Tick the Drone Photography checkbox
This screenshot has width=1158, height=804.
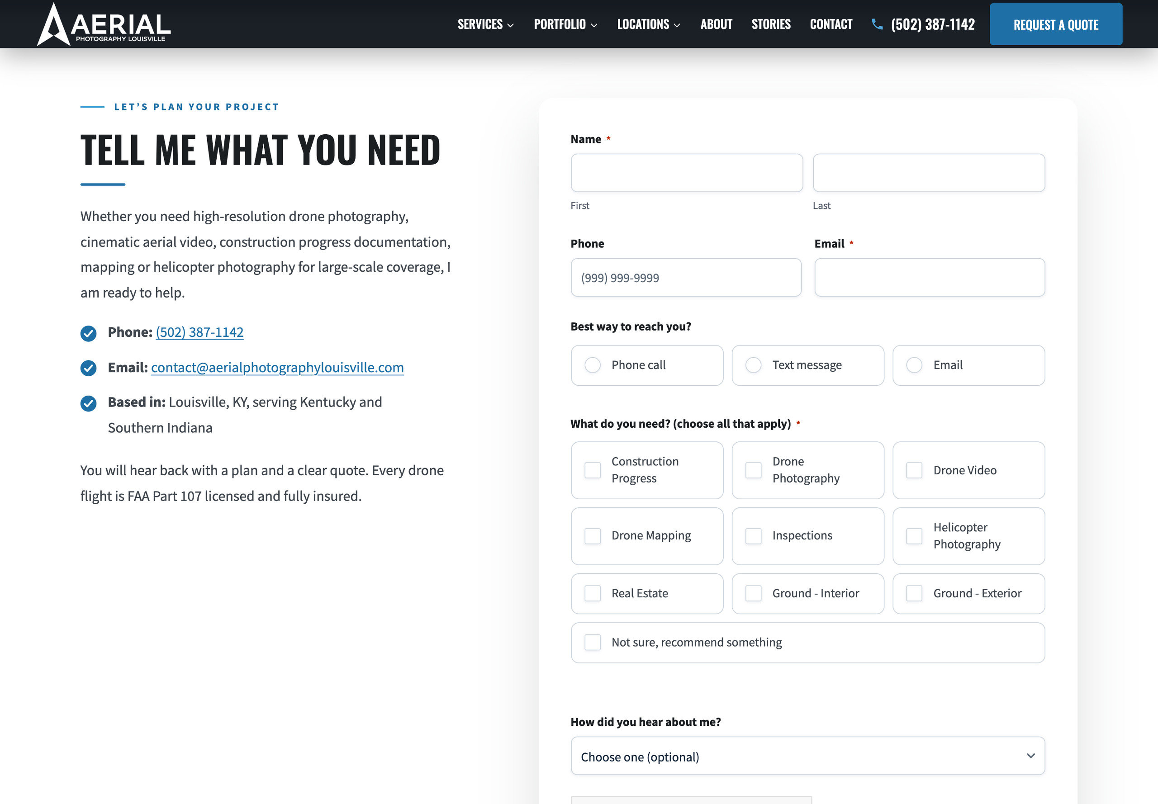click(x=753, y=471)
